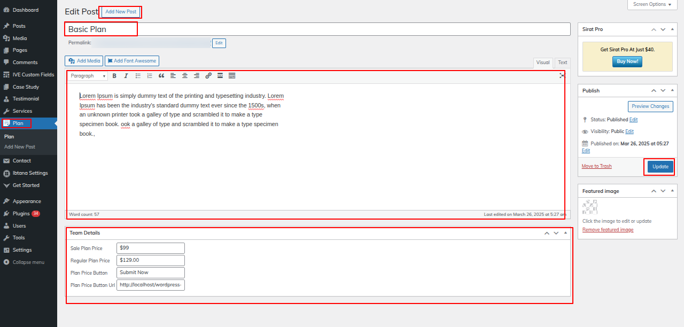The image size is (684, 327).
Task: Toggle bold formatting in editor toolbar
Action: 114,76
